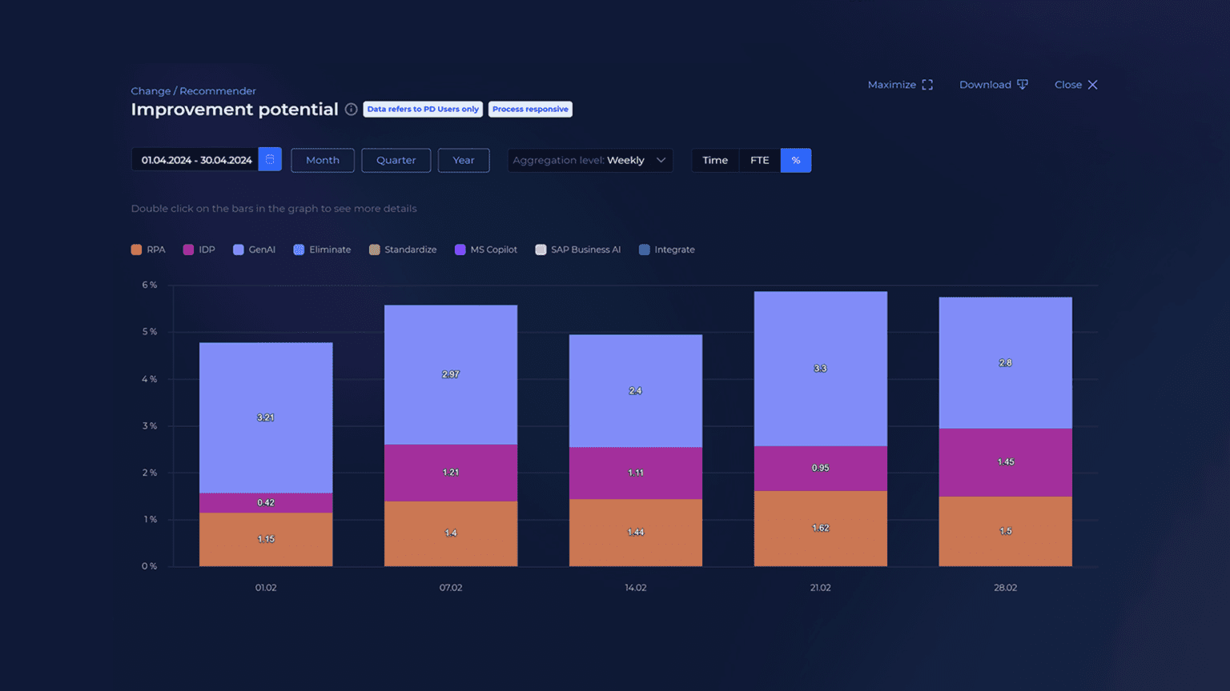The width and height of the screenshot is (1230, 691).
Task: Click the Integrate legend icon
Action: click(644, 250)
